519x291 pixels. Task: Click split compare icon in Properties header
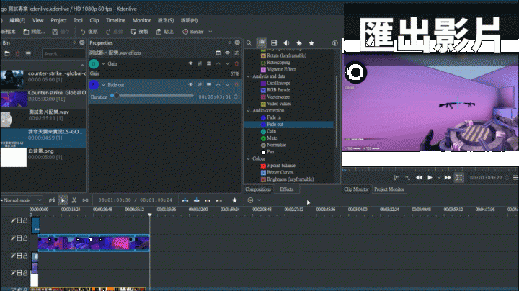(218, 53)
